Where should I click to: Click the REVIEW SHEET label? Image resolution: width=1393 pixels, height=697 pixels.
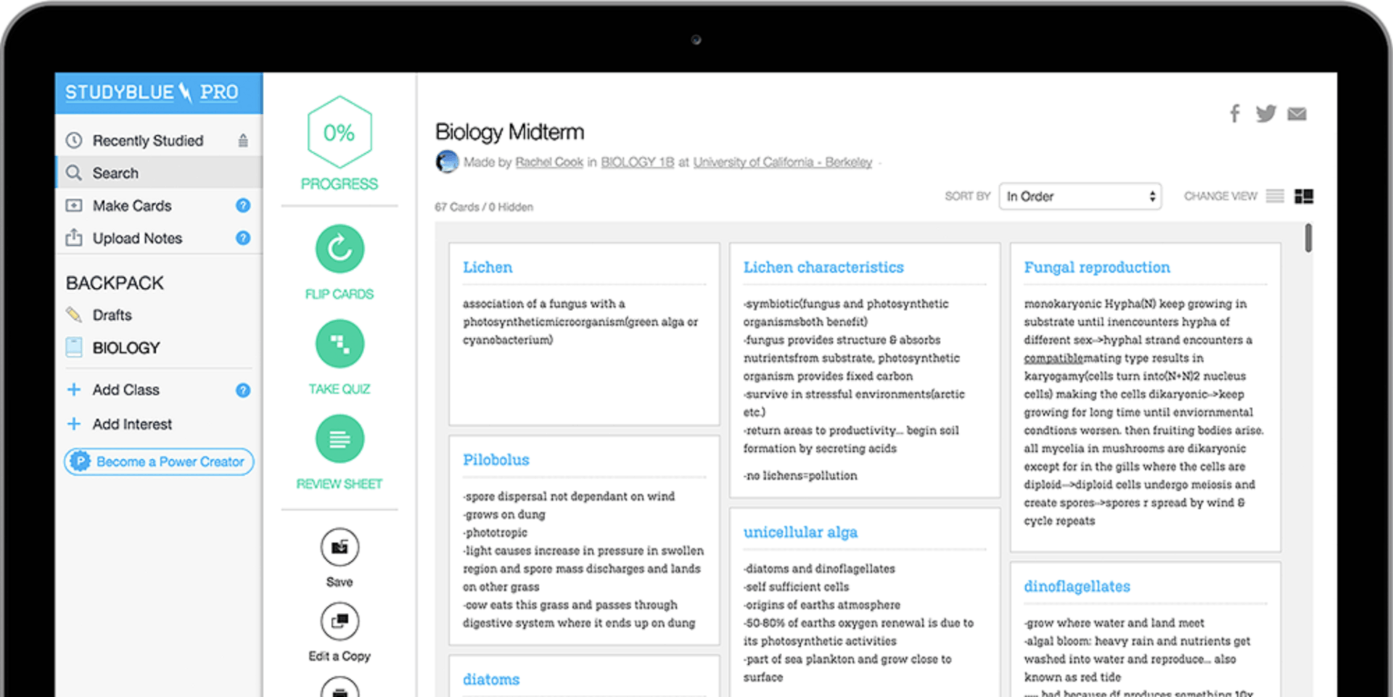coord(340,484)
